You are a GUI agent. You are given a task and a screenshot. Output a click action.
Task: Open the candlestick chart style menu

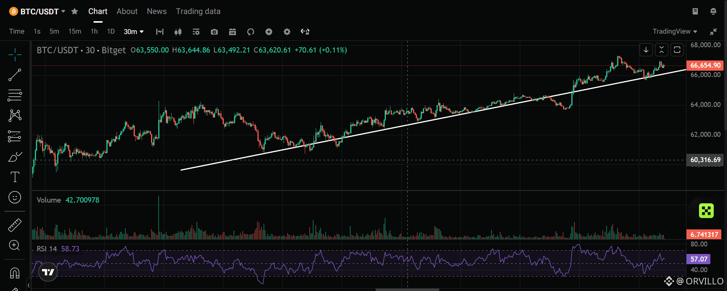tap(178, 32)
